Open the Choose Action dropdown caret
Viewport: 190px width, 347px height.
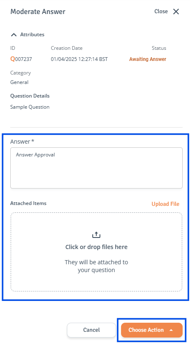171,330
